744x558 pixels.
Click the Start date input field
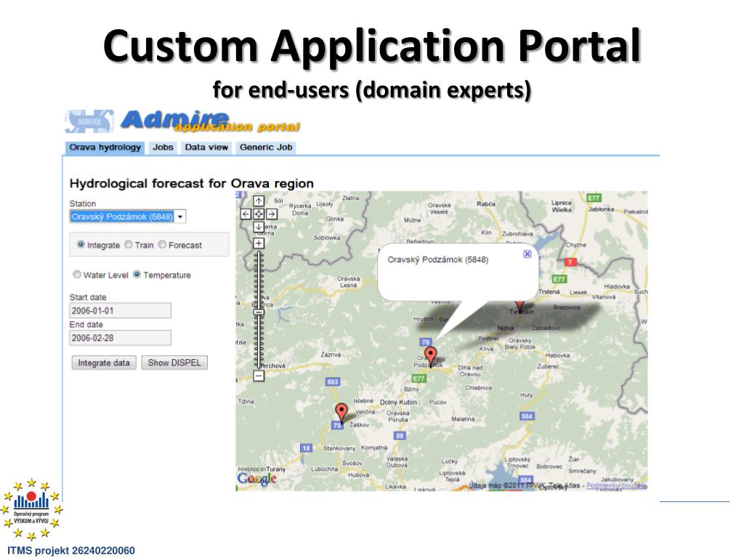120,311
